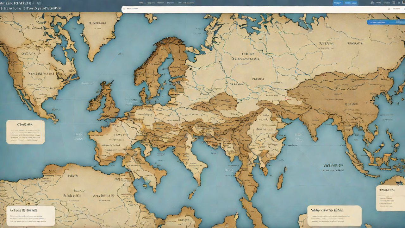Click the document icon right of blue tabs
This screenshot has width=405, height=228.
(373, 3)
